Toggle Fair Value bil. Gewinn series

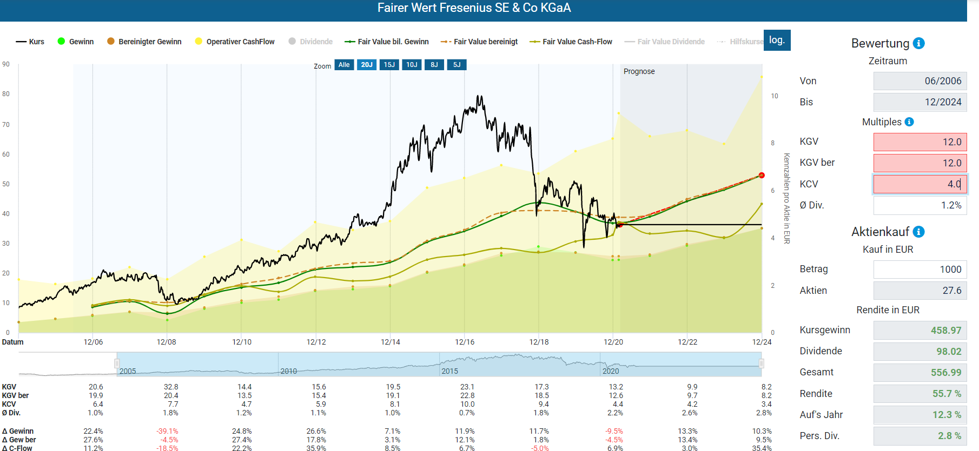[x=387, y=42]
